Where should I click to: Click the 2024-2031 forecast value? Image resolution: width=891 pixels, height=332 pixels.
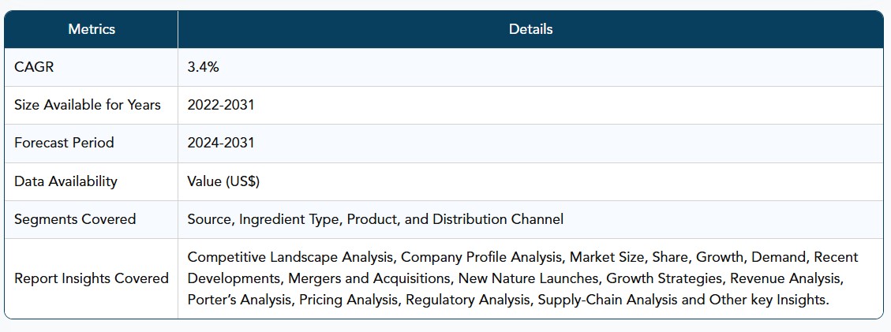tap(221, 143)
